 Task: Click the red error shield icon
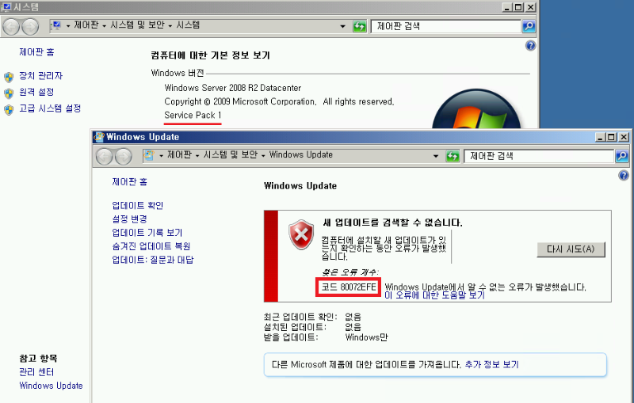tap(301, 234)
